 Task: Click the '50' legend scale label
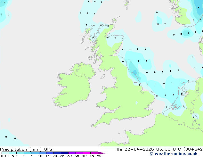pos(99,156)
